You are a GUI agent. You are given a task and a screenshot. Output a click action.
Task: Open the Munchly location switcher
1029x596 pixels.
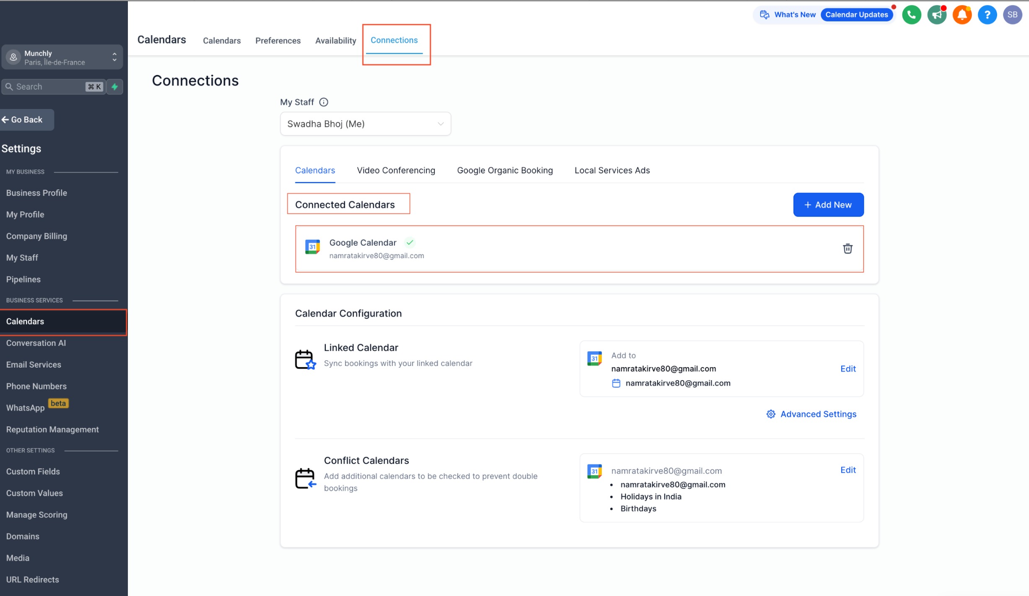pyautogui.click(x=62, y=57)
